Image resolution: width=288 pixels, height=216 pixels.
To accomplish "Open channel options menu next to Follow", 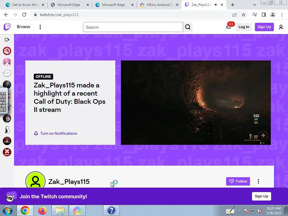I will point(258,181).
